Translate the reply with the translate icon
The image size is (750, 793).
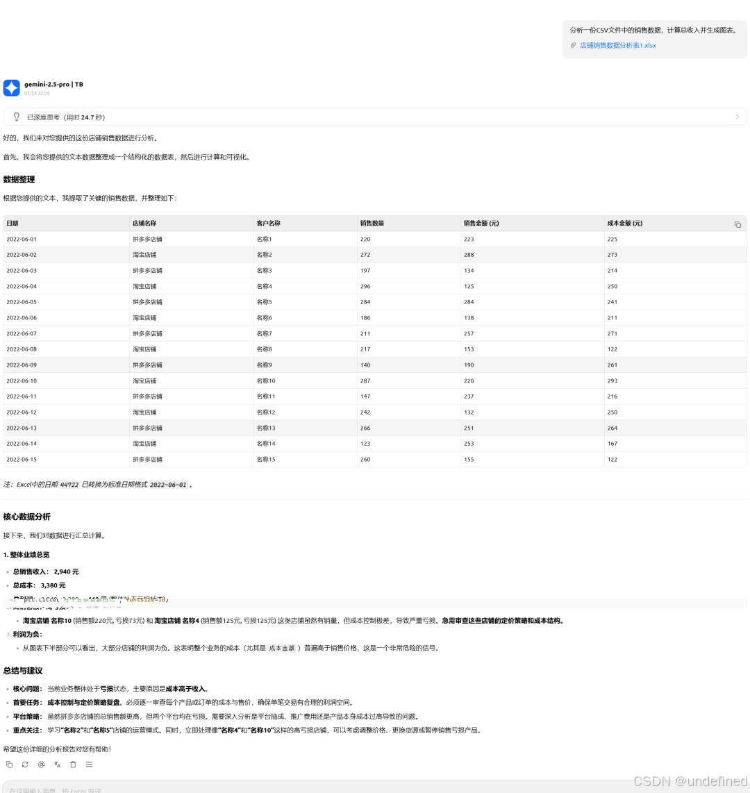point(57,764)
